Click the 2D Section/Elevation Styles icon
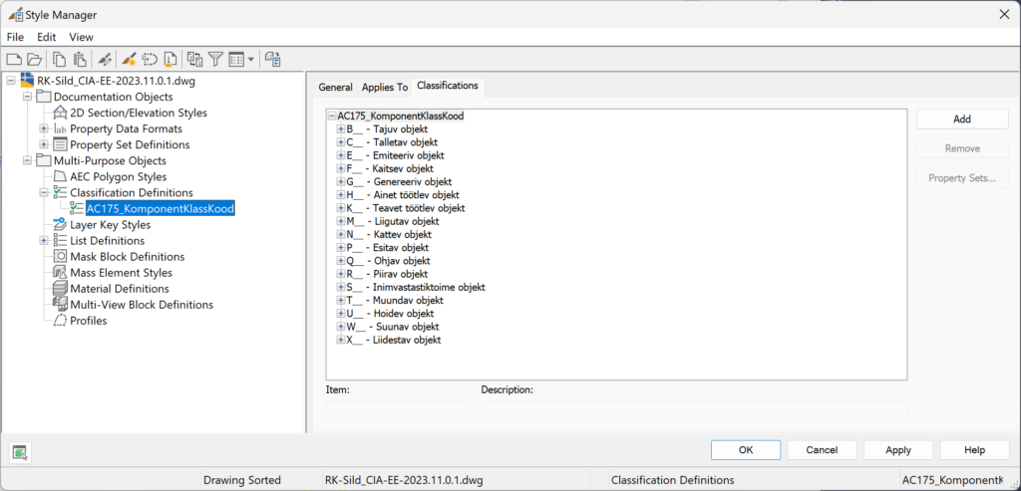The image size is (1021, 491). click(x=60, y=113)
